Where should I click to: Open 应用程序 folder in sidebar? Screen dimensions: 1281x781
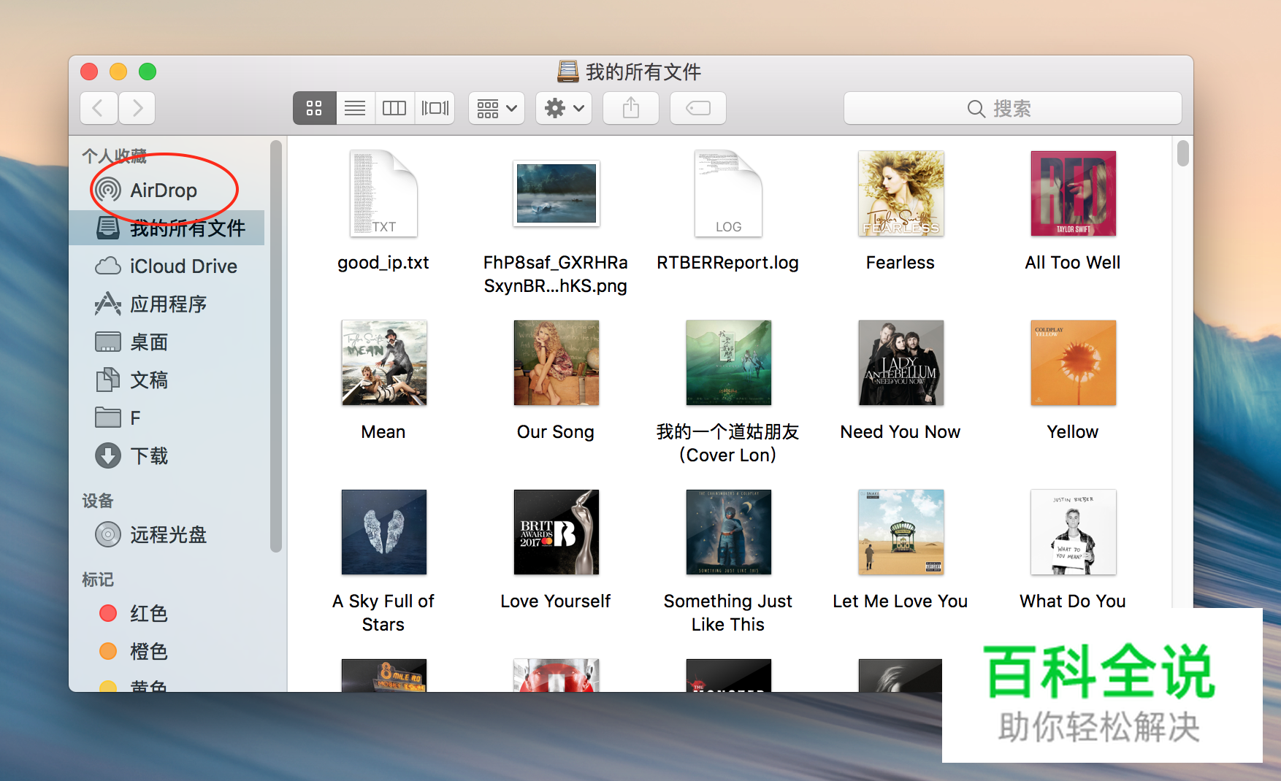[167, 304]
